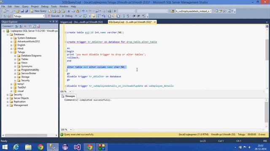
Task: Execute the selected SQL statement
Action: tap(54, 16)
